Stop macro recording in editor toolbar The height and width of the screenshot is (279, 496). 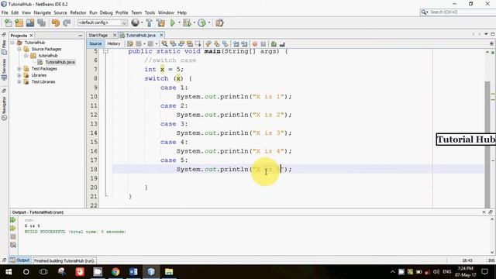click(x=263, y=44)
